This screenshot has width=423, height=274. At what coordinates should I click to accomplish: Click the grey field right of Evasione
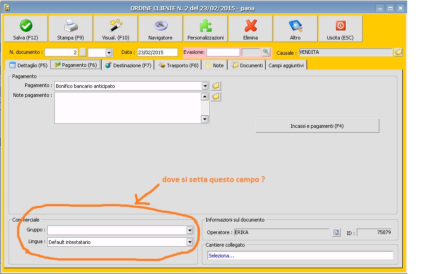click(x=251, y=52)
